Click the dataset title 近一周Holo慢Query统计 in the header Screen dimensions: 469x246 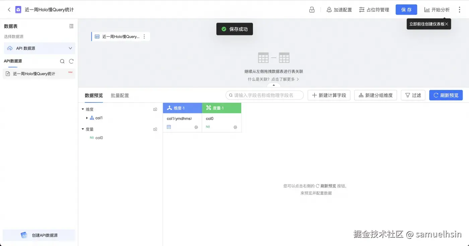[x=49, y=10]
